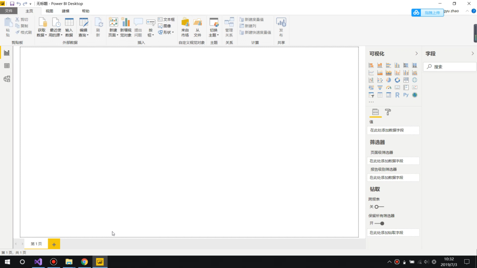Select the map globe visual
The height and width of the screenshot is (268, 477).
(x=415, y=80)
